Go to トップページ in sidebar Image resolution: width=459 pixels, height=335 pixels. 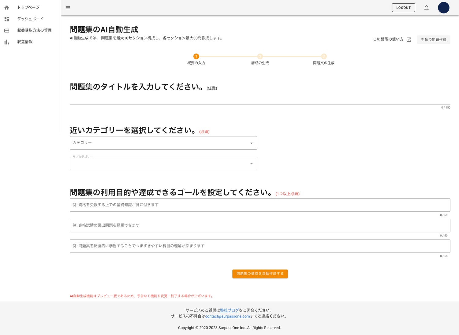tap(28, 7)
